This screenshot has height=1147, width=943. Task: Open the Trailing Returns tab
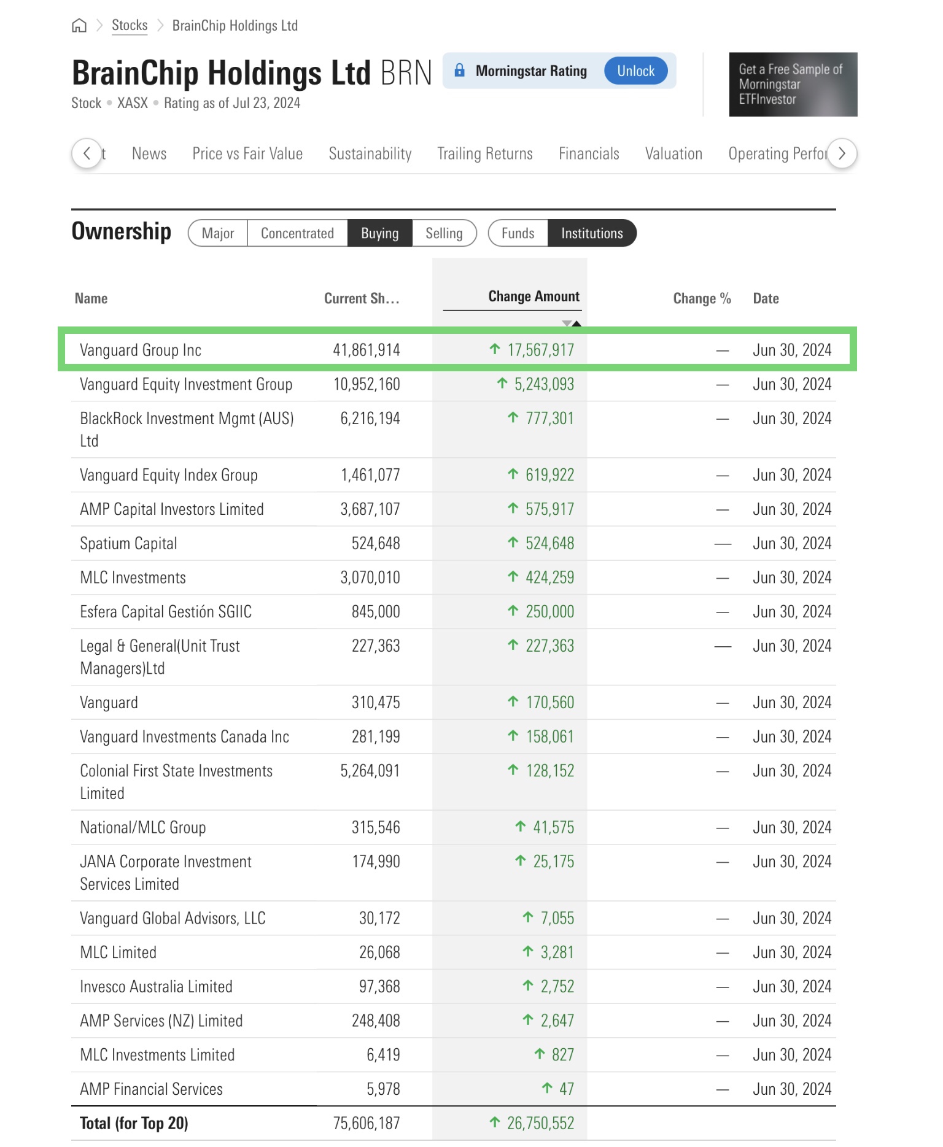(x=485, y=153)
